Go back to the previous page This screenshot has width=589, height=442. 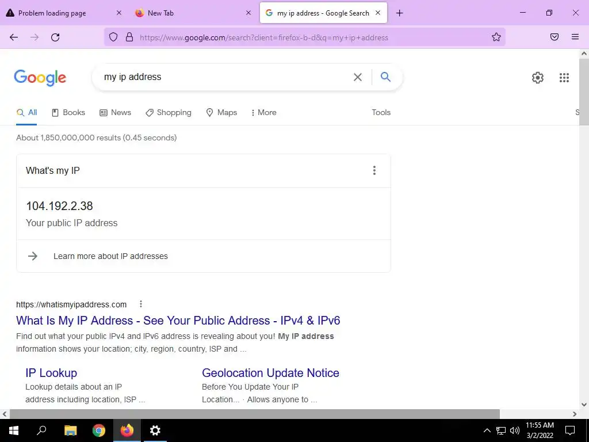click(x=14, y=37)
